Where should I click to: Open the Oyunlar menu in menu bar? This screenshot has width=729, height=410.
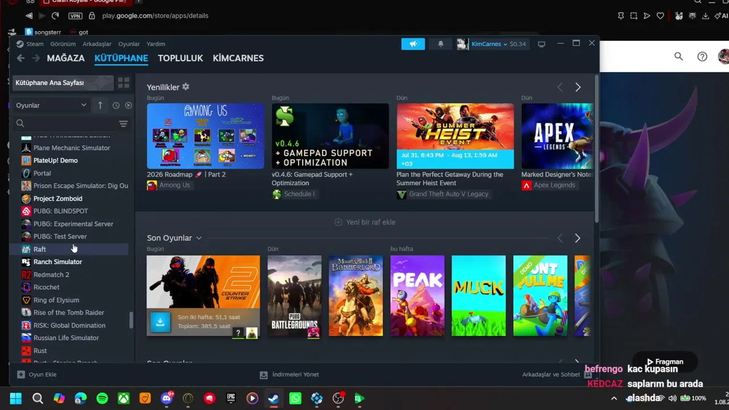(129, 44)
